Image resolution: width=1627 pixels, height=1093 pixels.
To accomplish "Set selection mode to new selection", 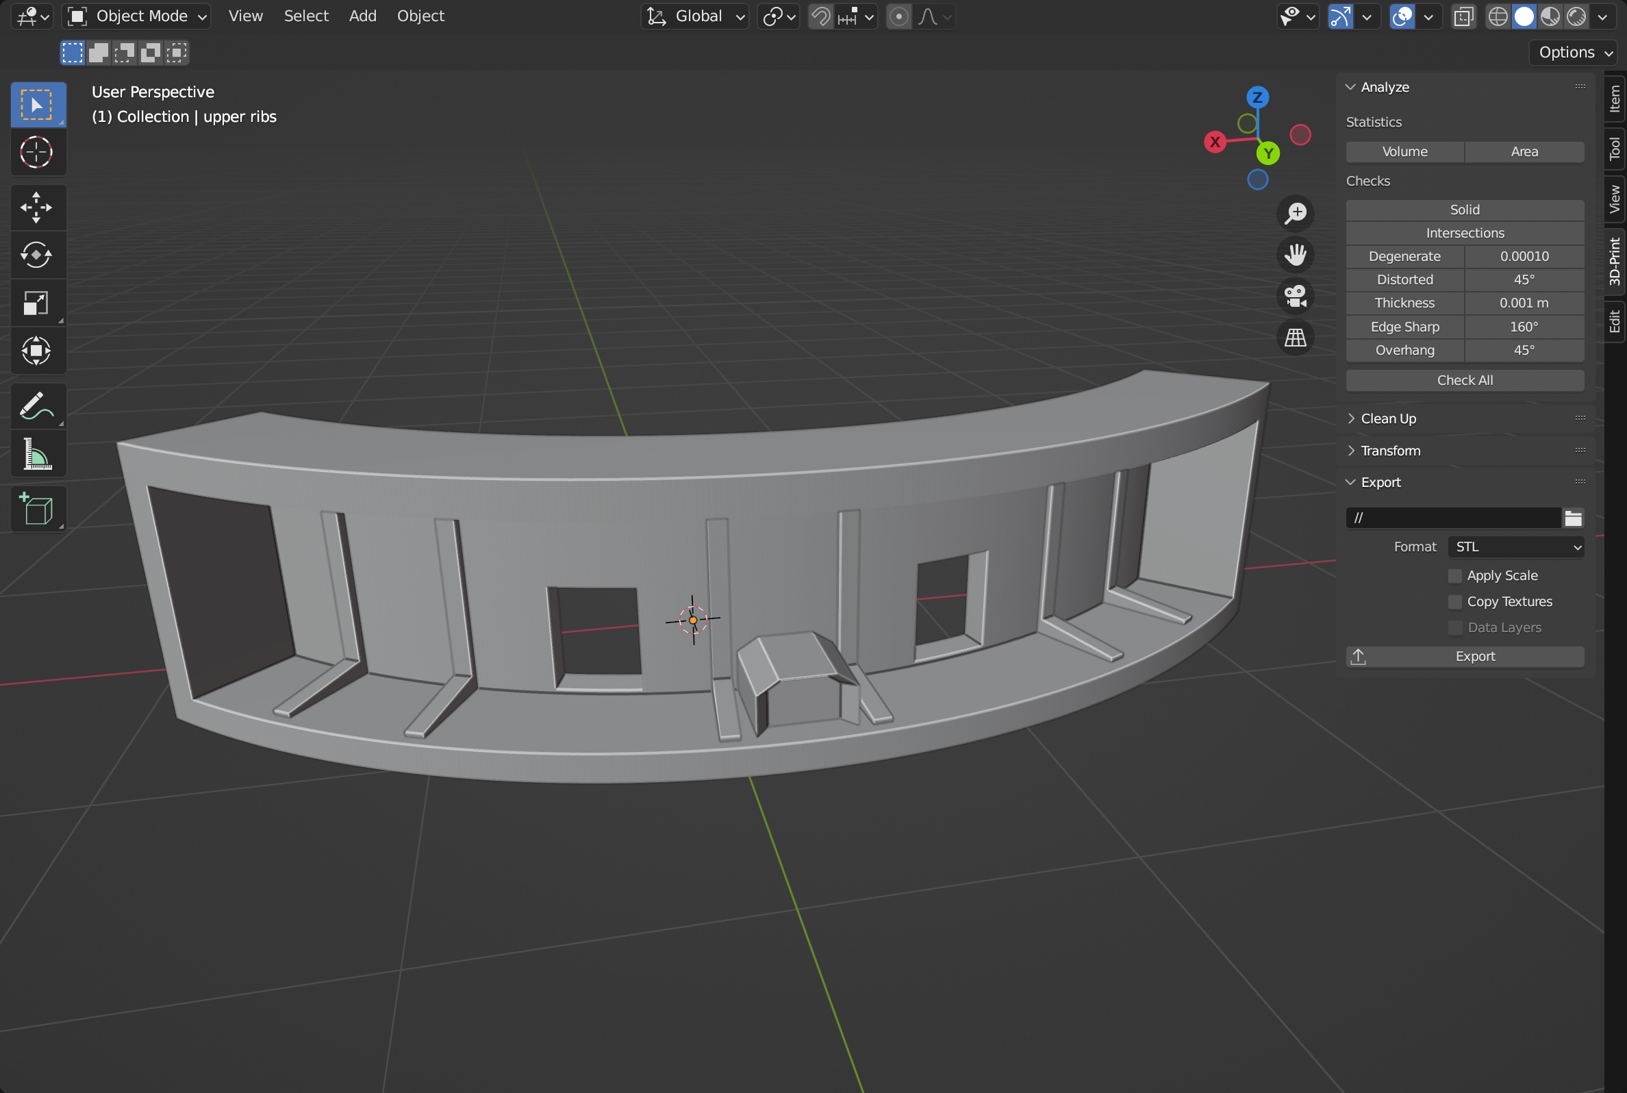I will tap(73, 52).
